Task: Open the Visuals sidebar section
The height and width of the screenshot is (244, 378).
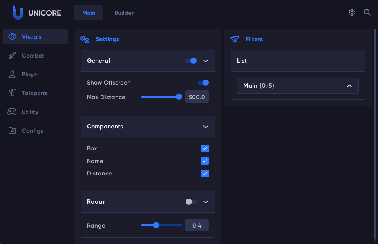Action: [35, 37]
